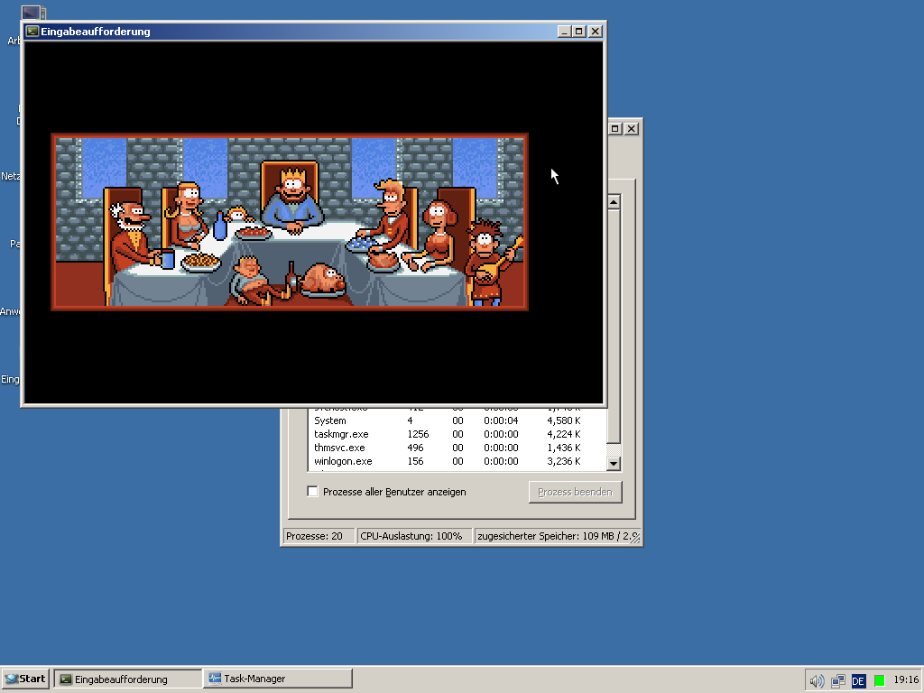
Task: Click the Eingabeaufforderung window title text
Action: pyautogui.click(x=96, y=32)
